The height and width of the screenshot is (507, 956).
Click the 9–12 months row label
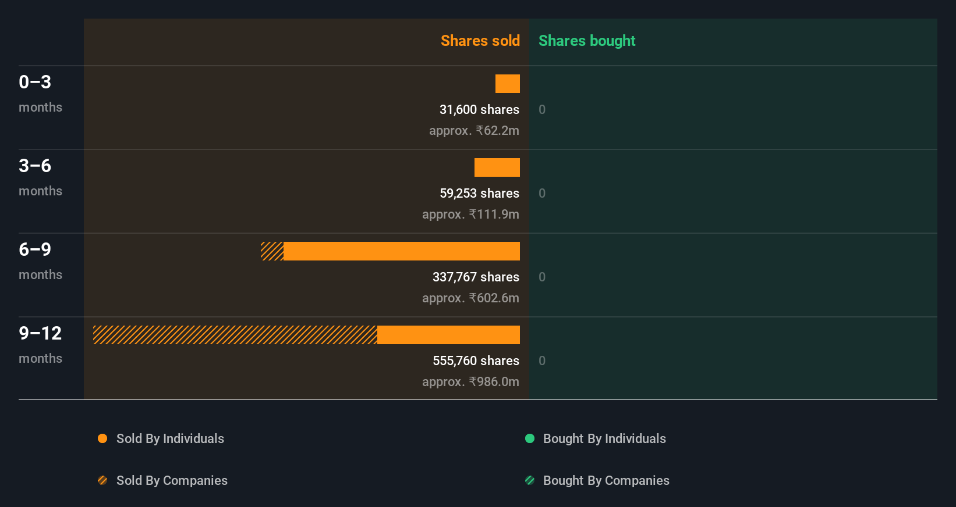[x=40, y=345]
